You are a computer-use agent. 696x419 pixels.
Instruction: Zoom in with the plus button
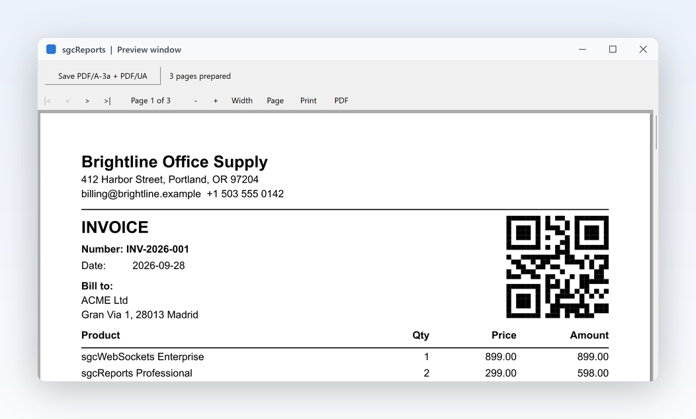215,101
